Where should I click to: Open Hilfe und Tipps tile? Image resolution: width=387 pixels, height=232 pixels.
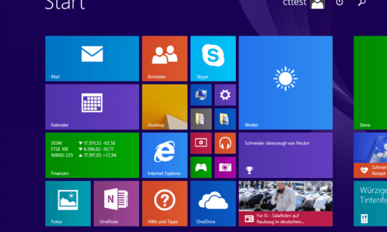point(165,204)
